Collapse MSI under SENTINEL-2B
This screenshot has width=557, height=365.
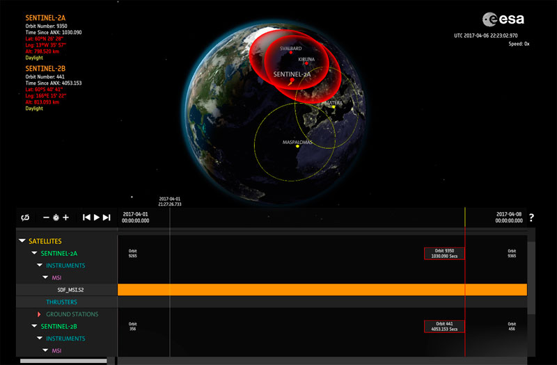(45, 350)
